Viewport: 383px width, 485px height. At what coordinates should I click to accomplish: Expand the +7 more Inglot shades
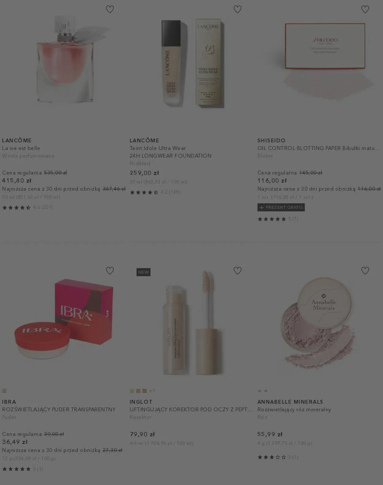(x=152, y=391)
